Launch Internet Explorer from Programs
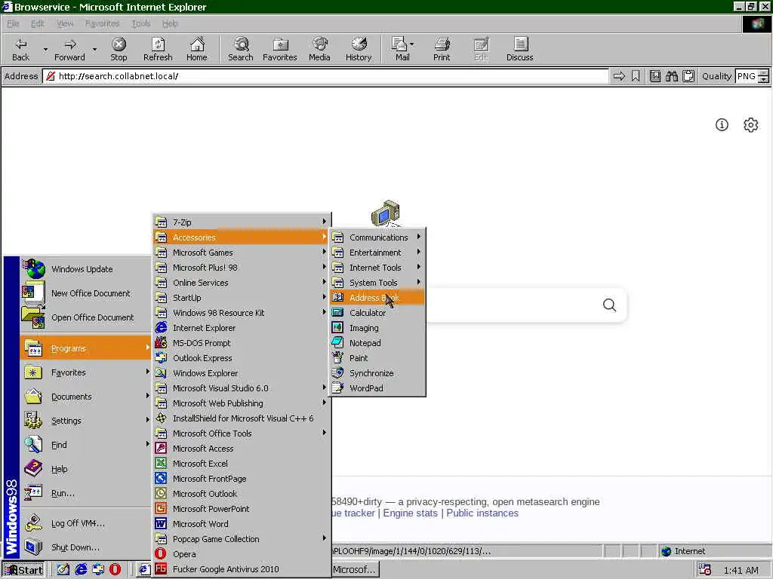 241,328
